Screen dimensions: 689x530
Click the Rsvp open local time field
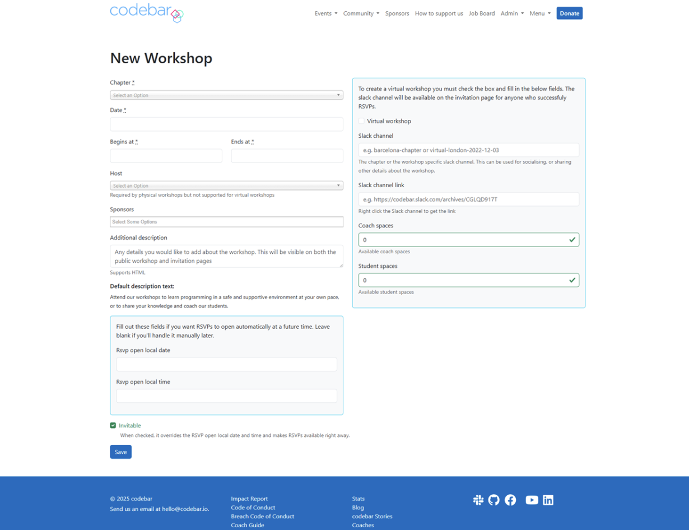(x=226, y=396)
